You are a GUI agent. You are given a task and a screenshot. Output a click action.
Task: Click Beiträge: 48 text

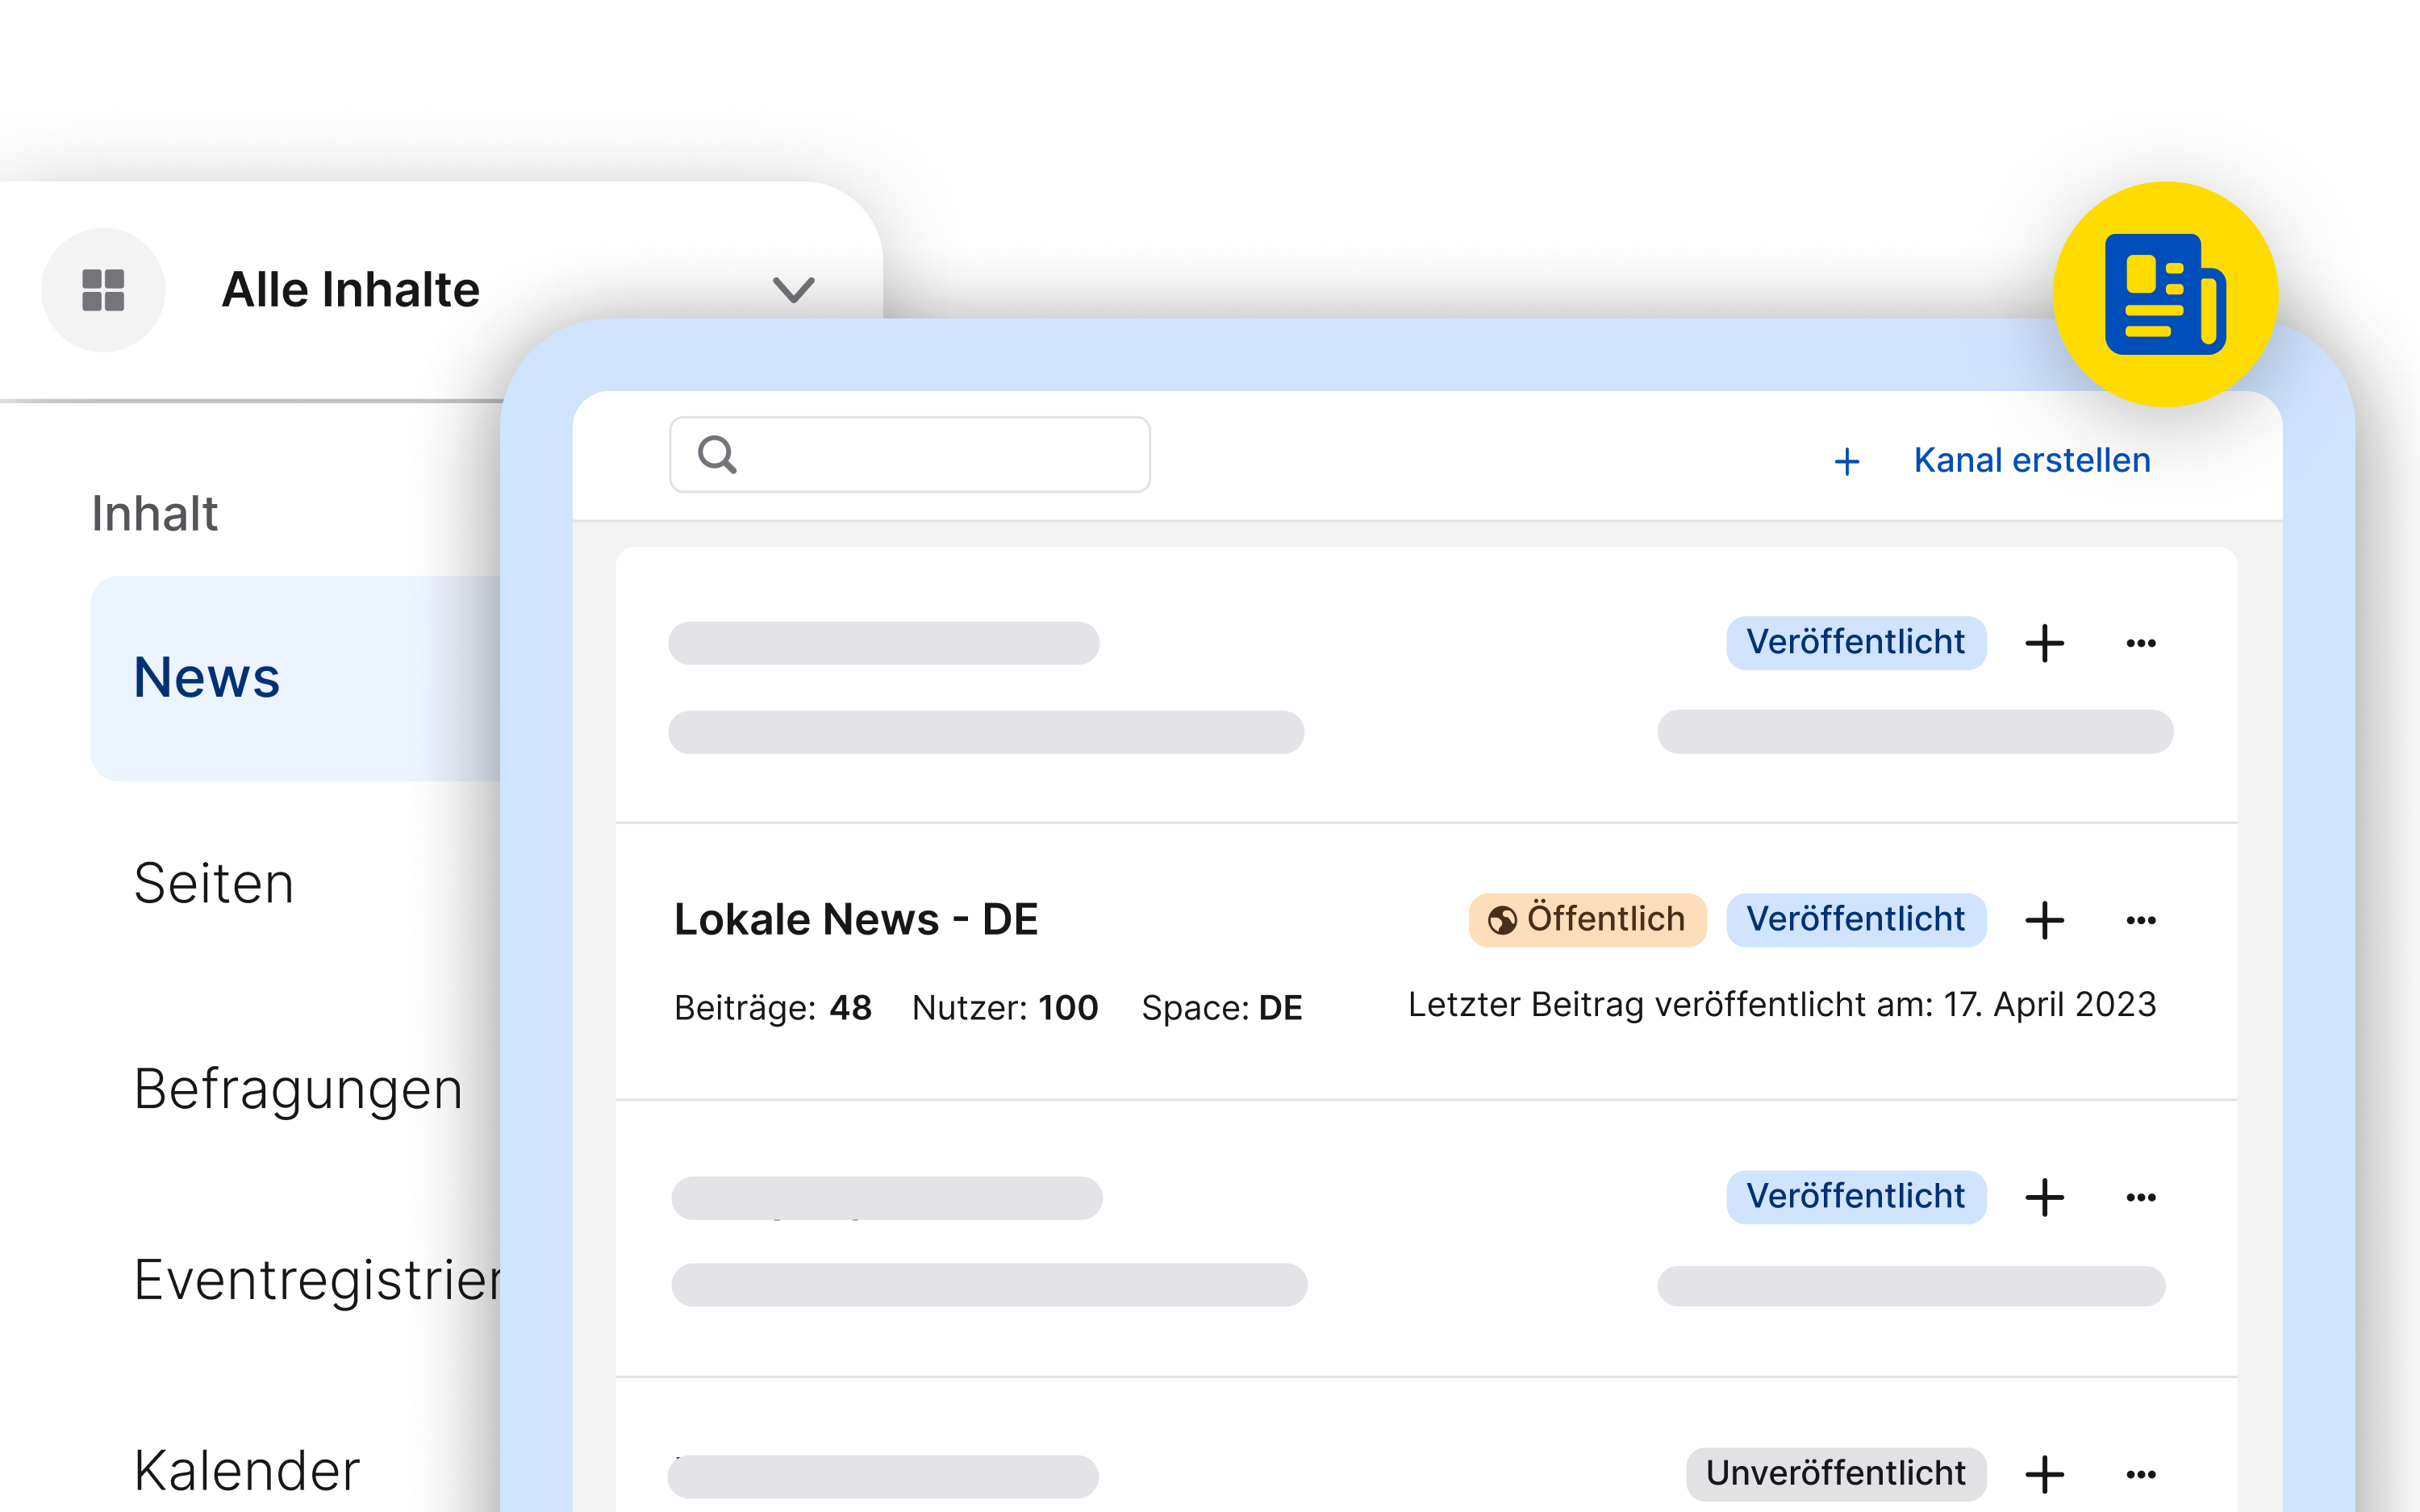773,1007
